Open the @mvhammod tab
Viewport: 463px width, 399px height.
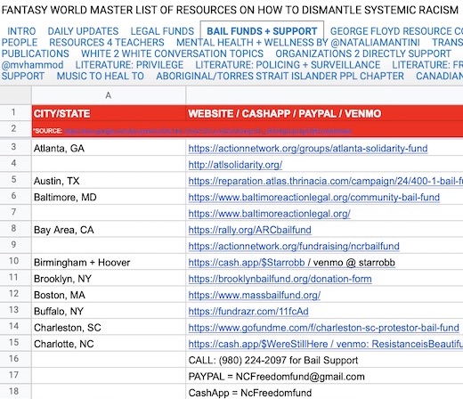(32, 65)
